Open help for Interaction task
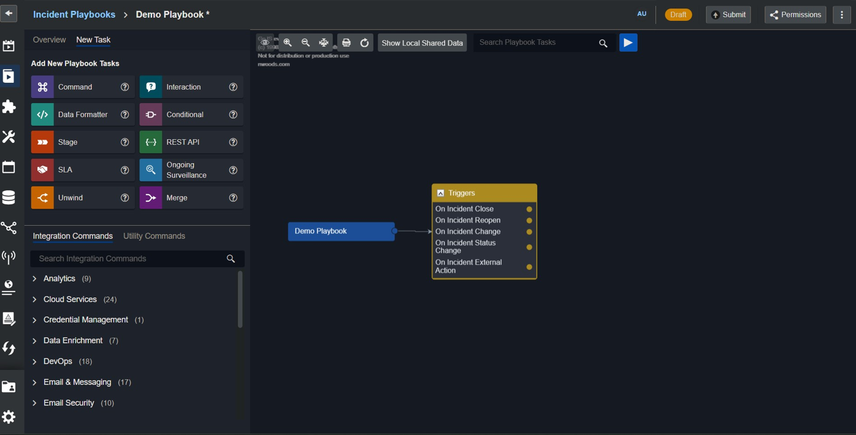Screen dimensions: 856x435 233,87
